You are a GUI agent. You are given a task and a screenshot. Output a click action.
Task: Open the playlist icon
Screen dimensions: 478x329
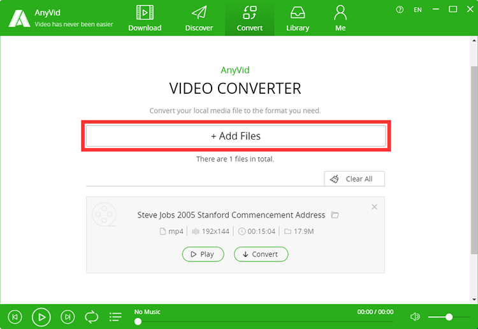(x=115, y=317)
